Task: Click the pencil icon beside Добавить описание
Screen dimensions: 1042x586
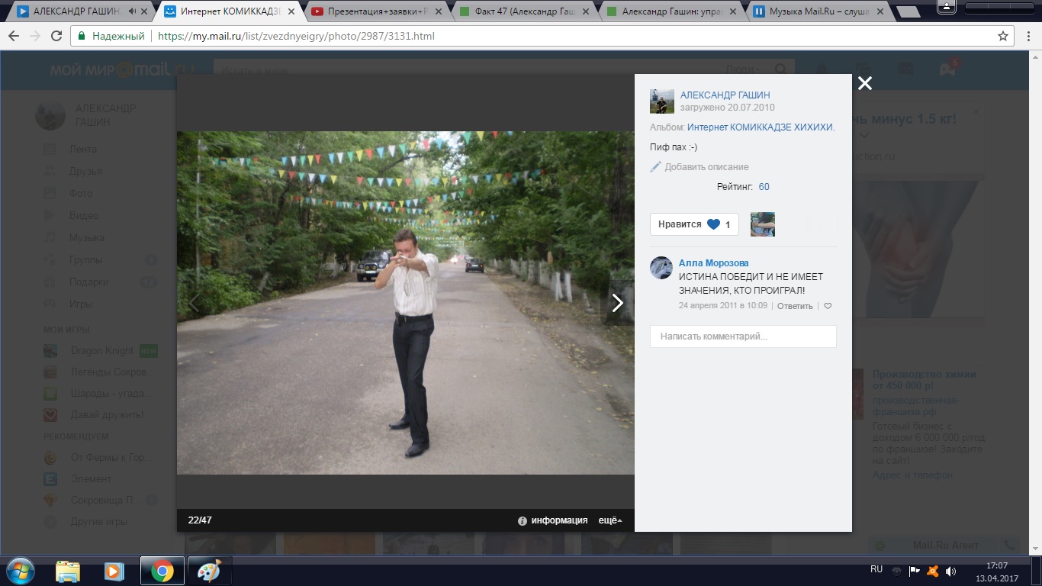Action: (655, 166)
